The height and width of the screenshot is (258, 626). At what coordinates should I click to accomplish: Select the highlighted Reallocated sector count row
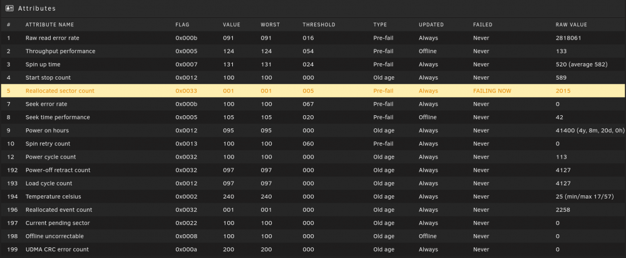[313, 91]
